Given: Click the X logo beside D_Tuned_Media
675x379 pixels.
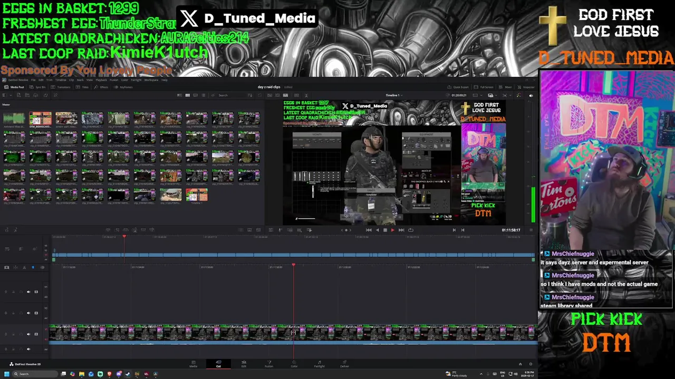Looking at the screenshot, I should [189, 18].
